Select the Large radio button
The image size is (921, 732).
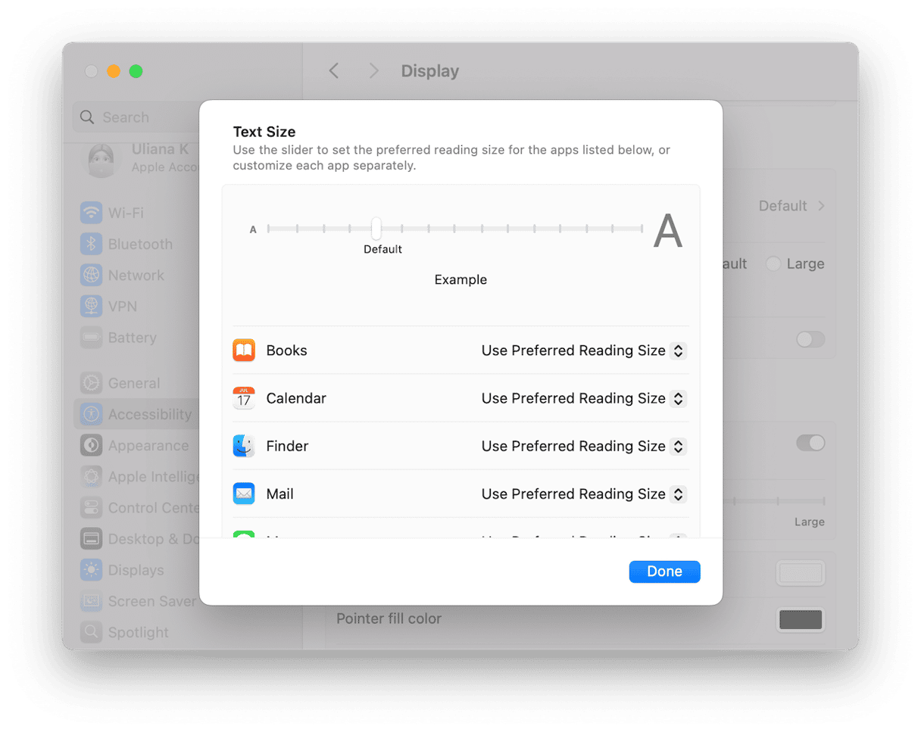pyautogui.click(x=773, y=264)
